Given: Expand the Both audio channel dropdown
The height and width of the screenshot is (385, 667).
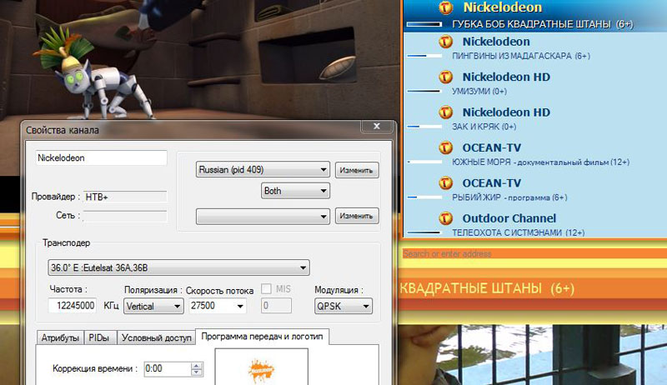Looking at the screenshot, I should 295,191.
